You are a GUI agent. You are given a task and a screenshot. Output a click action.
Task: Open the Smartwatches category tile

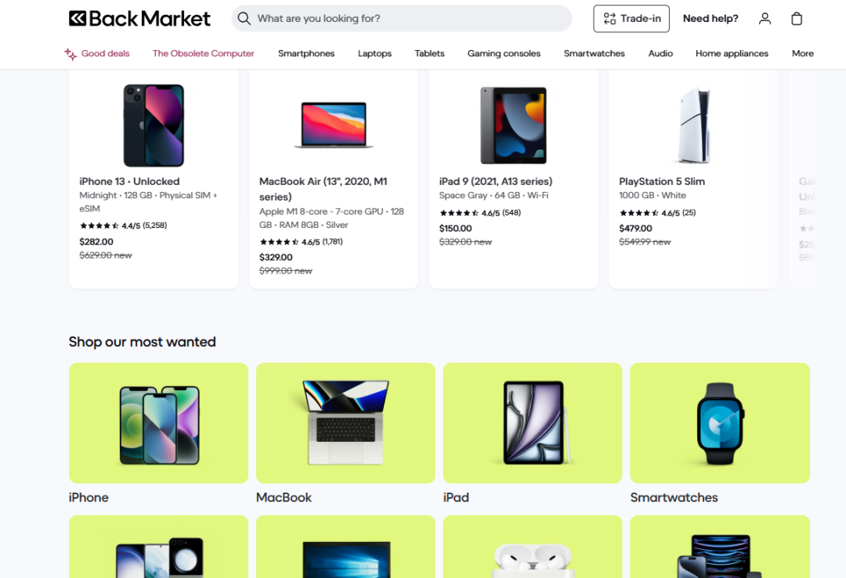coord(720,423)
